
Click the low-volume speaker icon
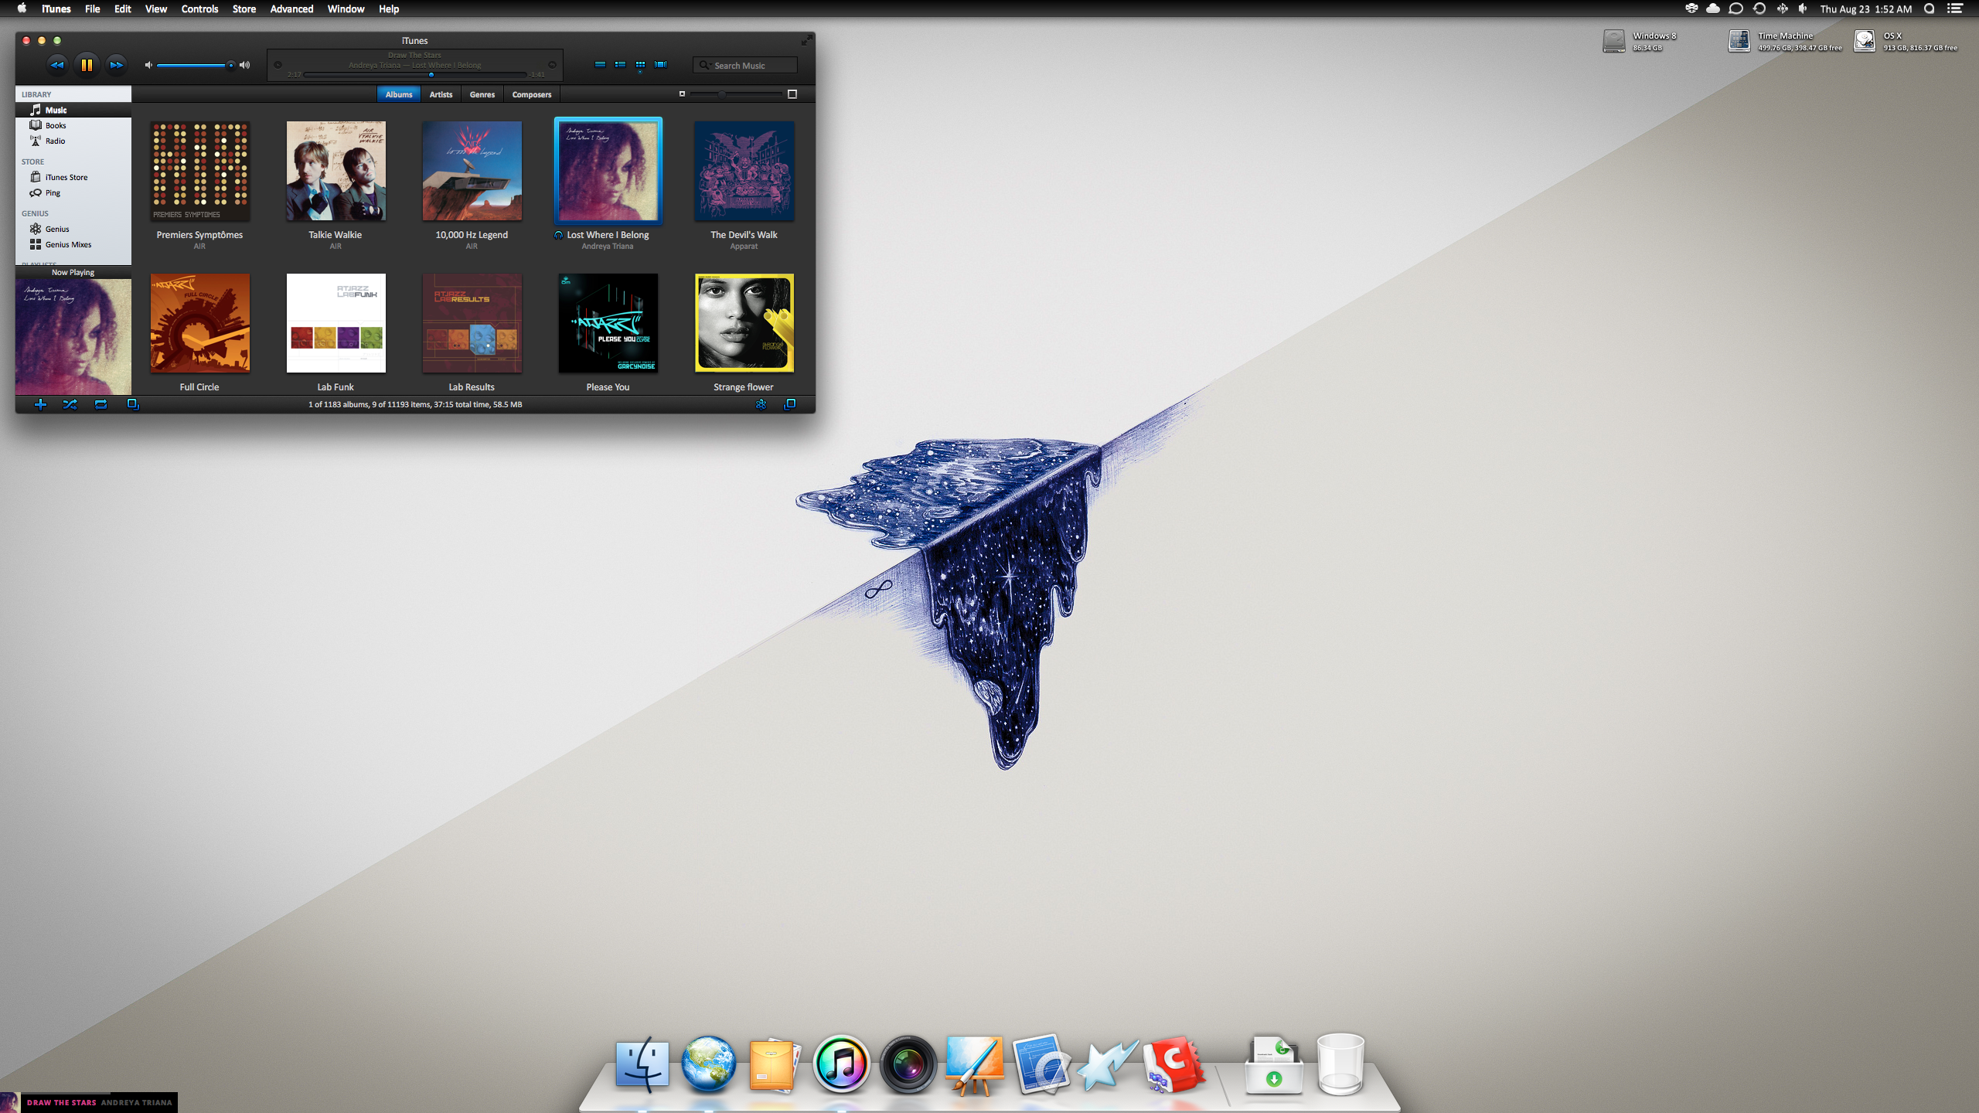tap(148, 65)
